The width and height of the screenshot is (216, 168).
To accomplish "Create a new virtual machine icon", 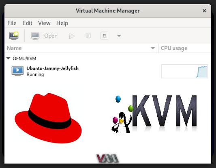I will pos(14,36).
